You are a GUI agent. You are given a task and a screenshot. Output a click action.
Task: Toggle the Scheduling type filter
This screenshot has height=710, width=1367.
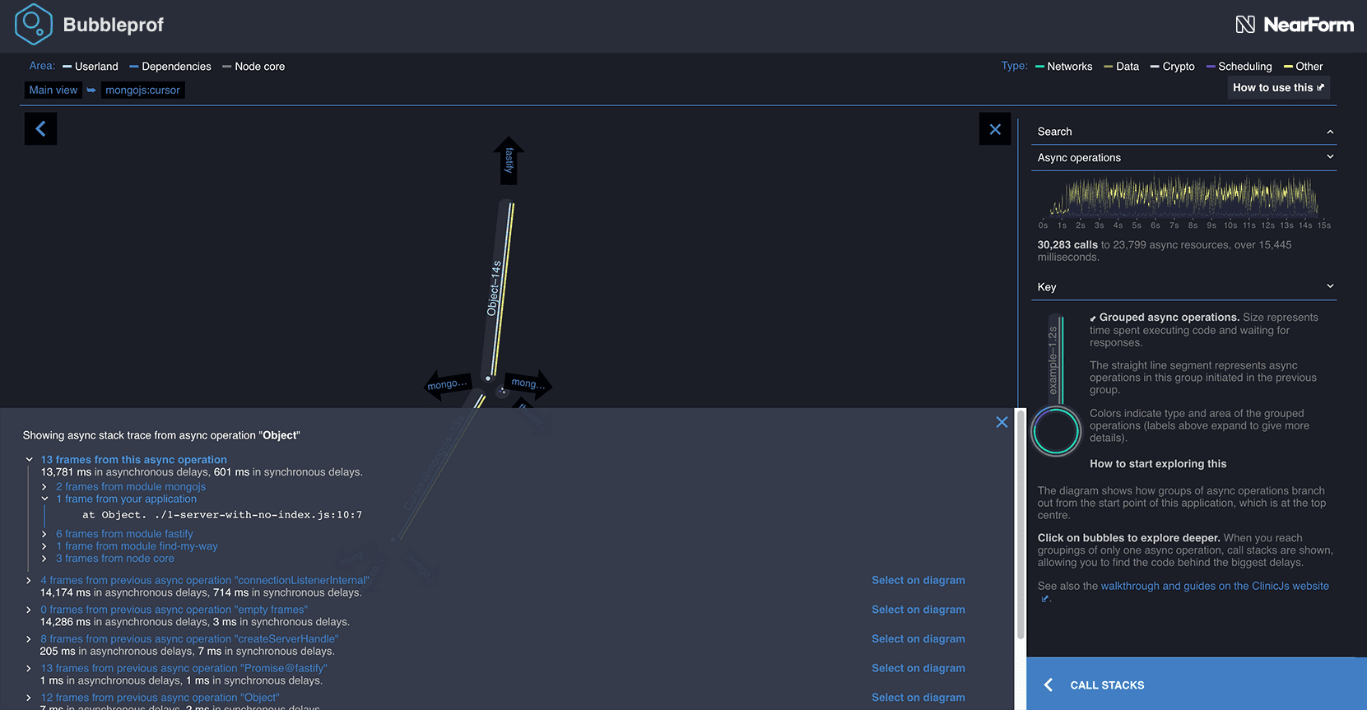pyautogui.click(x=1239, y=66)
